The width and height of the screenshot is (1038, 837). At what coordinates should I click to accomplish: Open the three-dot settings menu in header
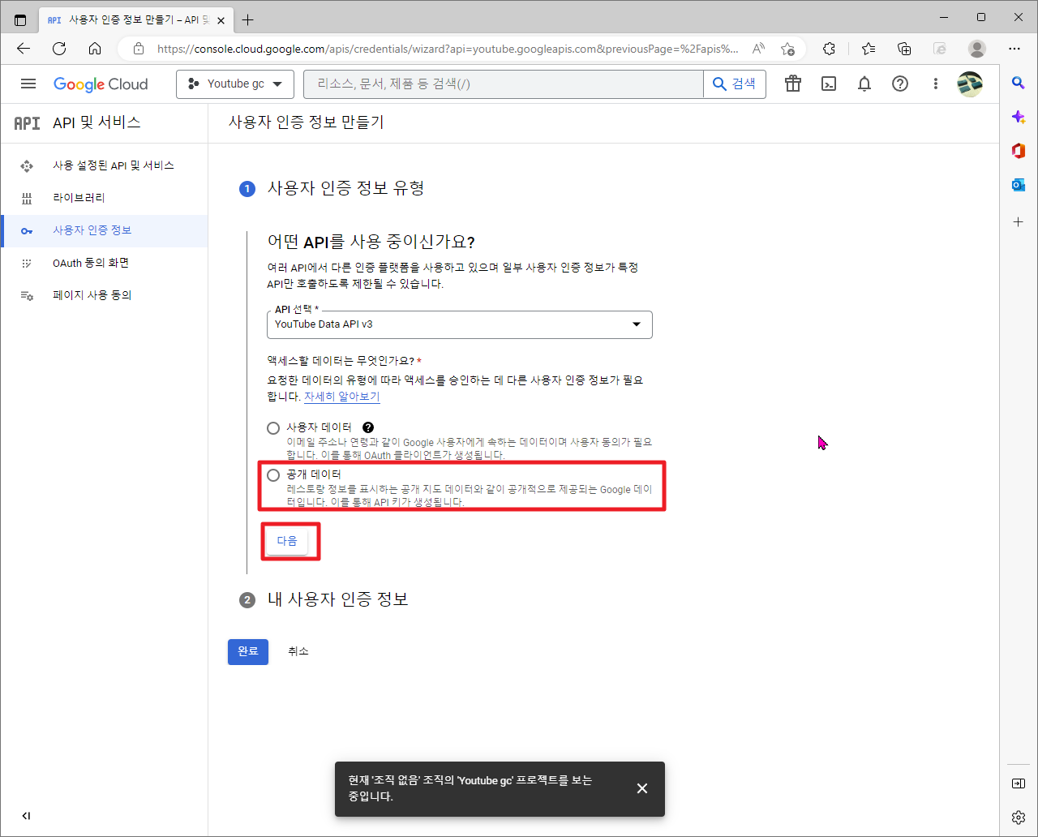pyautogui.click(x=936, y=84)
